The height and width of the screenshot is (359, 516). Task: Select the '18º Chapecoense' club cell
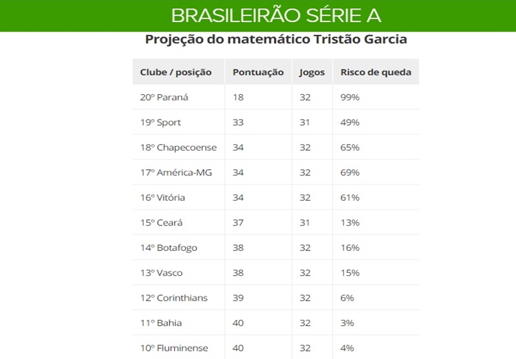click(178, 147)
